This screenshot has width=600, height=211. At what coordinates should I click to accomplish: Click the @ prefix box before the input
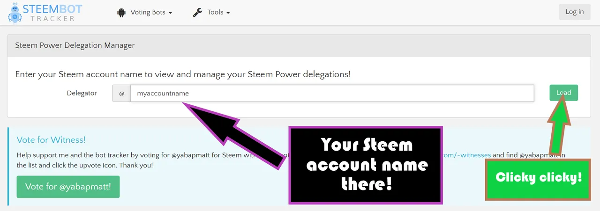[121, 93]
